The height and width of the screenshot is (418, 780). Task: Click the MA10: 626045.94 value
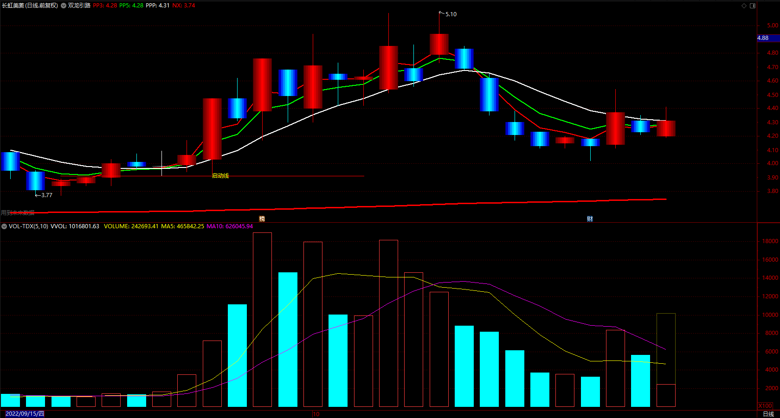(230, 226)
